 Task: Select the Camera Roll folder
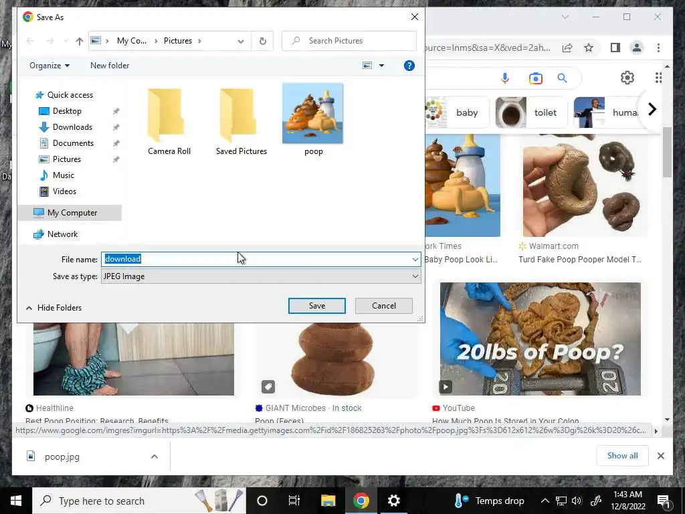click(x=169, y=121)
